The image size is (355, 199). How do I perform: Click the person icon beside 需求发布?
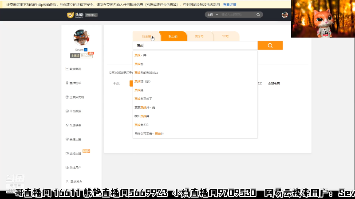pos(67,182)
